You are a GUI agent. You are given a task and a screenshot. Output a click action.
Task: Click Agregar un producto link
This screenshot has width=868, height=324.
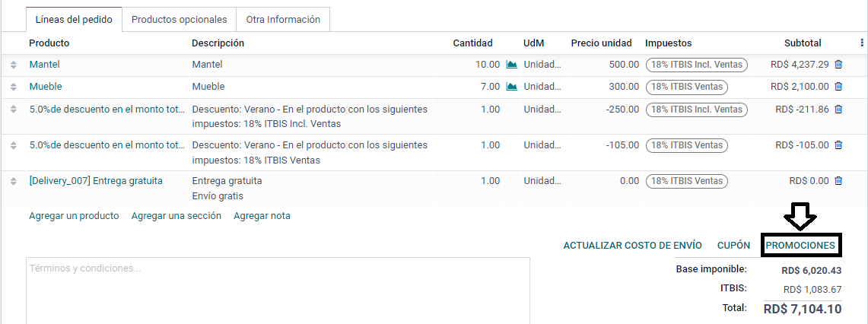click(74, 216)
